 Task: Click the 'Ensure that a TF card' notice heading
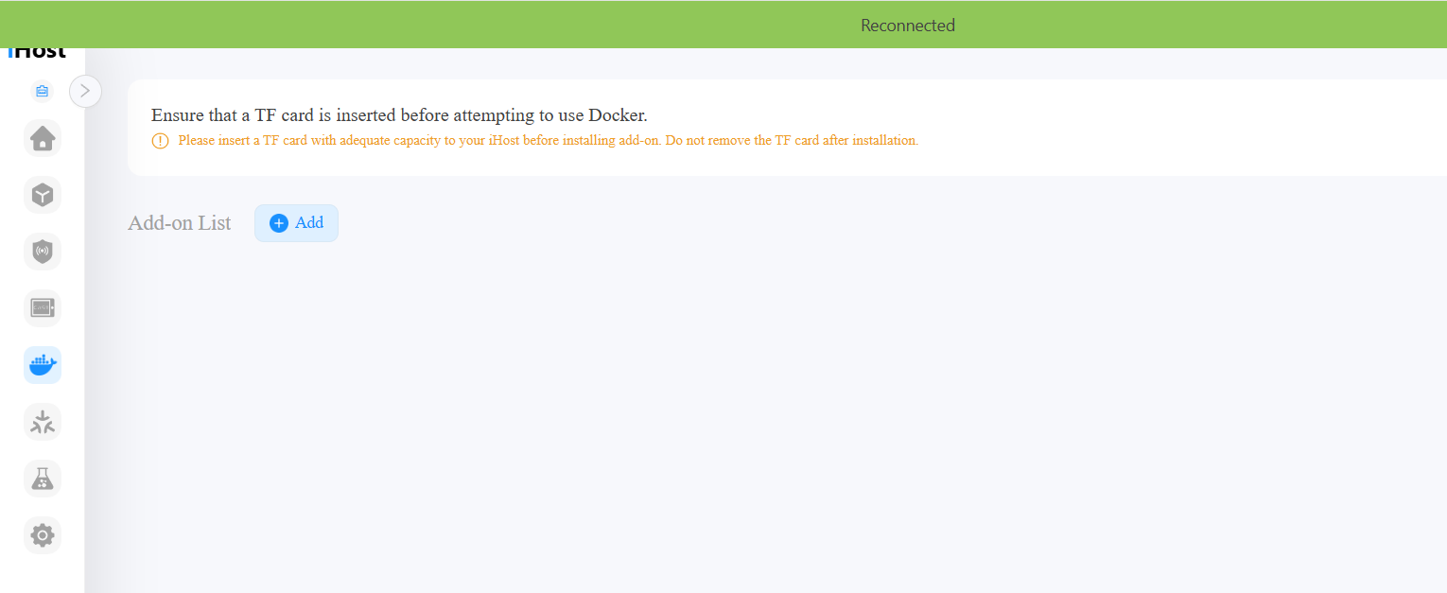click(x=399, y=115)
